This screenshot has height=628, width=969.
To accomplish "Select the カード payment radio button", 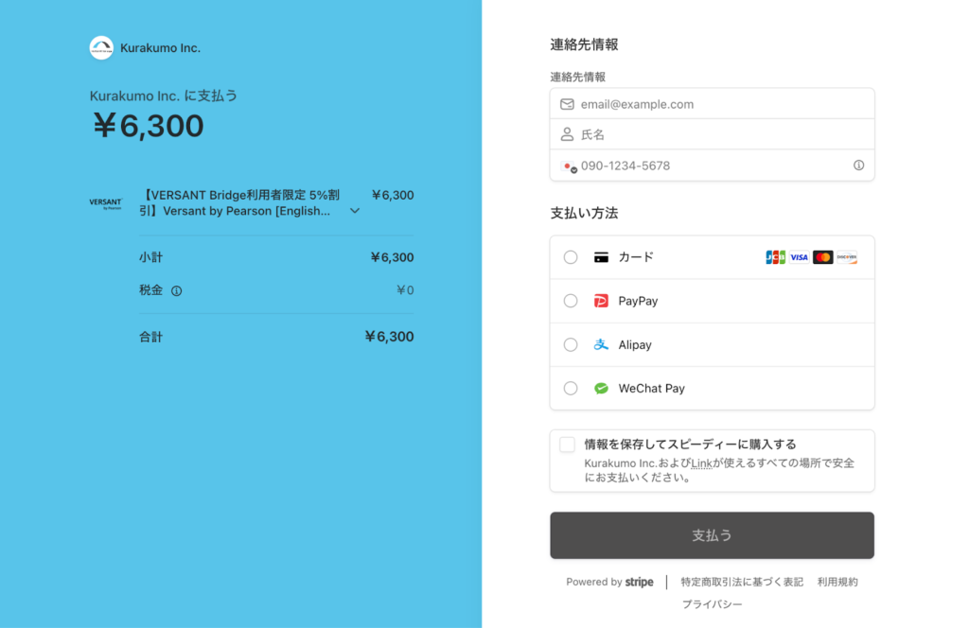I will point(571,257).
